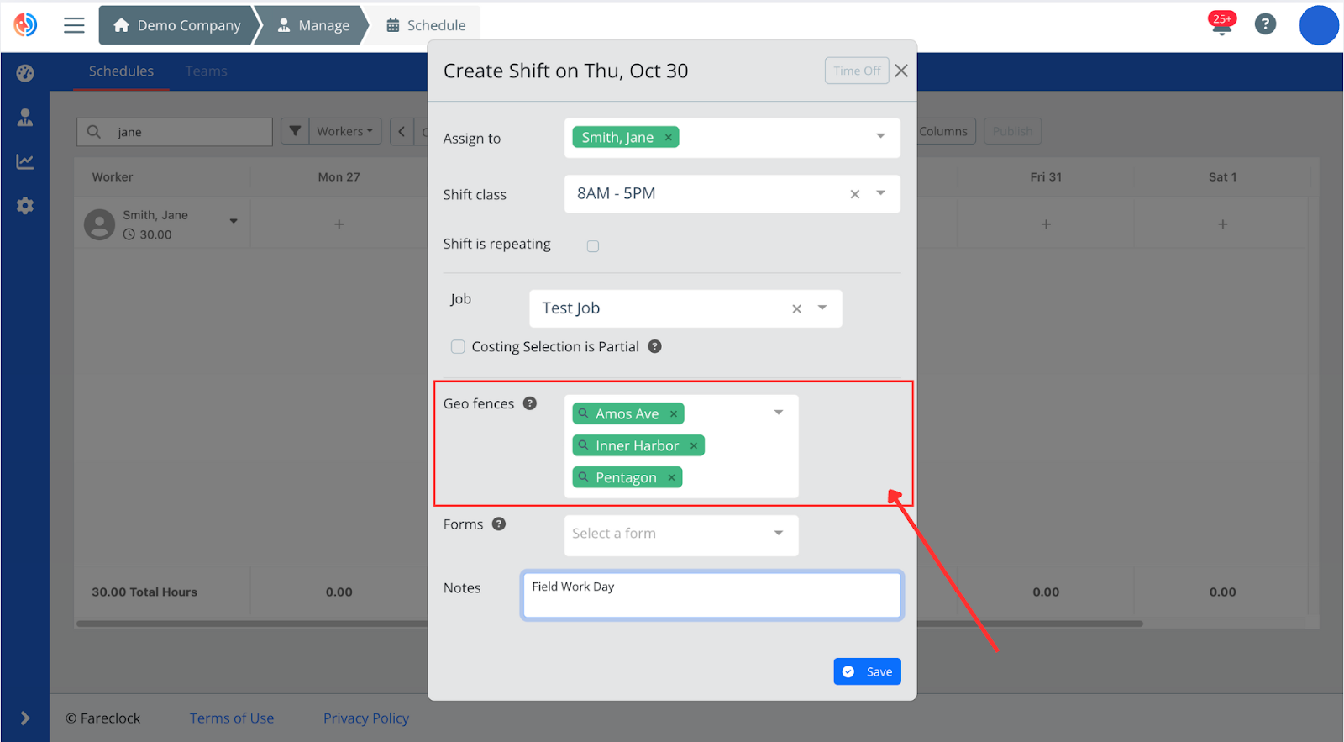Click the Time Off button
1344x742 pixels.
[x=856, y=71]
